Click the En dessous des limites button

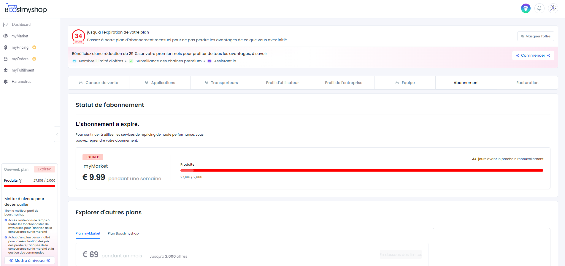(x=401, y=255)
